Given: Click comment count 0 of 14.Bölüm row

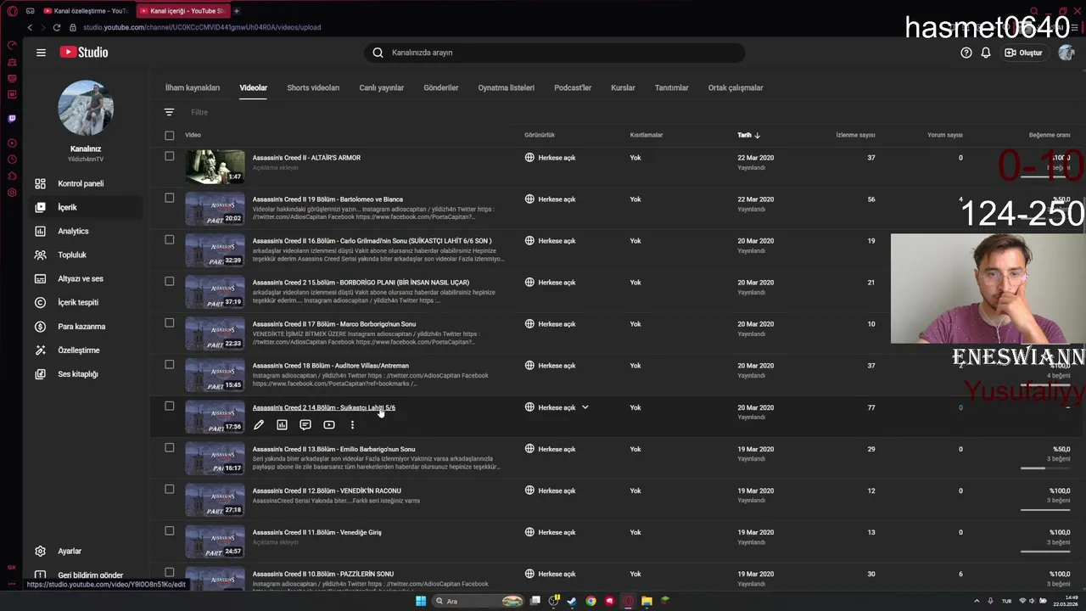Looking at the screenshot, I should [960, 407].
